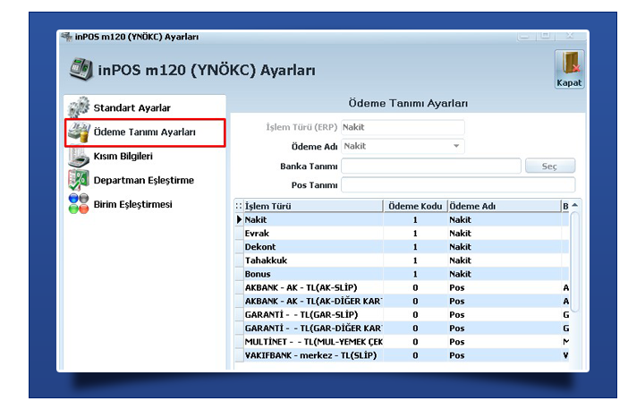Viewport: 628px width, 401px height.
Task: Click the Ödeme Kodu column header
Action: 415,206
